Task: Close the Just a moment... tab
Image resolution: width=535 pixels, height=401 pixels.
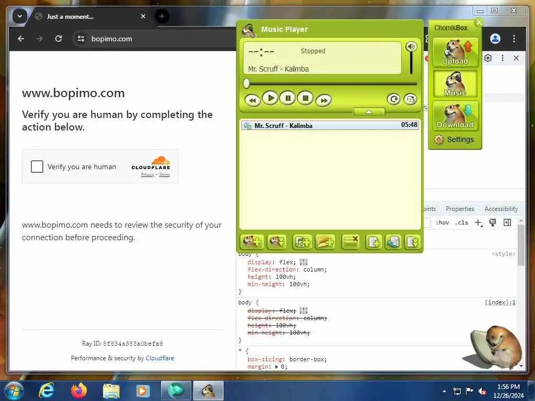Action: tap(143, 16)
